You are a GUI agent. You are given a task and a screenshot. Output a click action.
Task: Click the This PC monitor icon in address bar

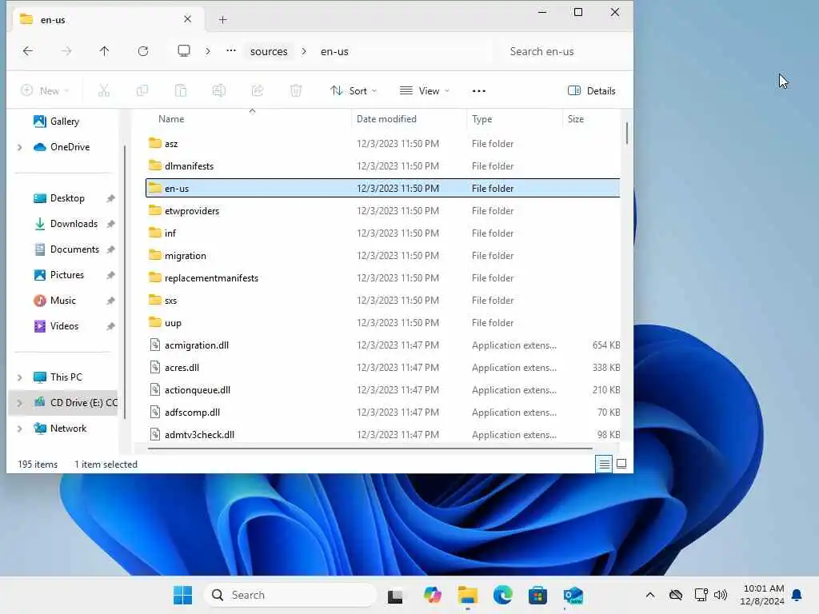point(184,51)
